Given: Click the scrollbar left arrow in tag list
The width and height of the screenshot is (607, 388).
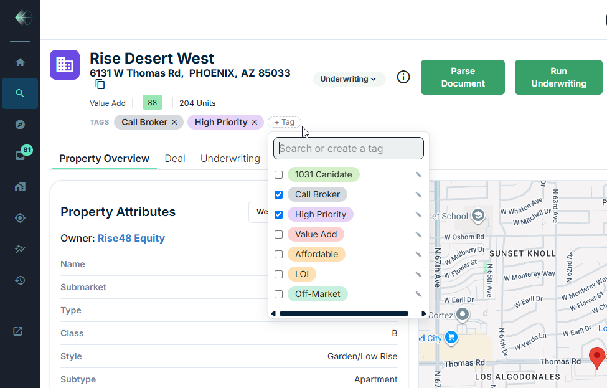Looking at the screenshot, I should click(x=273, y=314).
